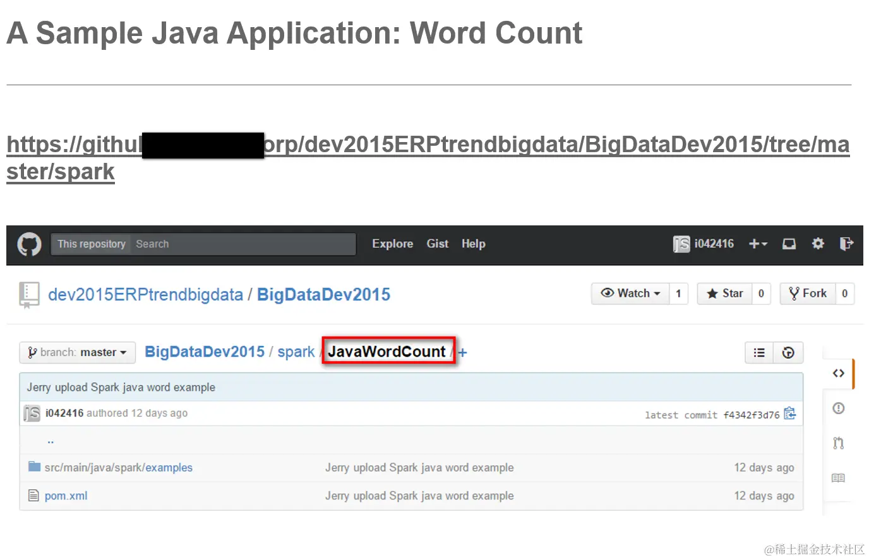Open the src/main/java/spark/examples folder

[x=119, y=468]
